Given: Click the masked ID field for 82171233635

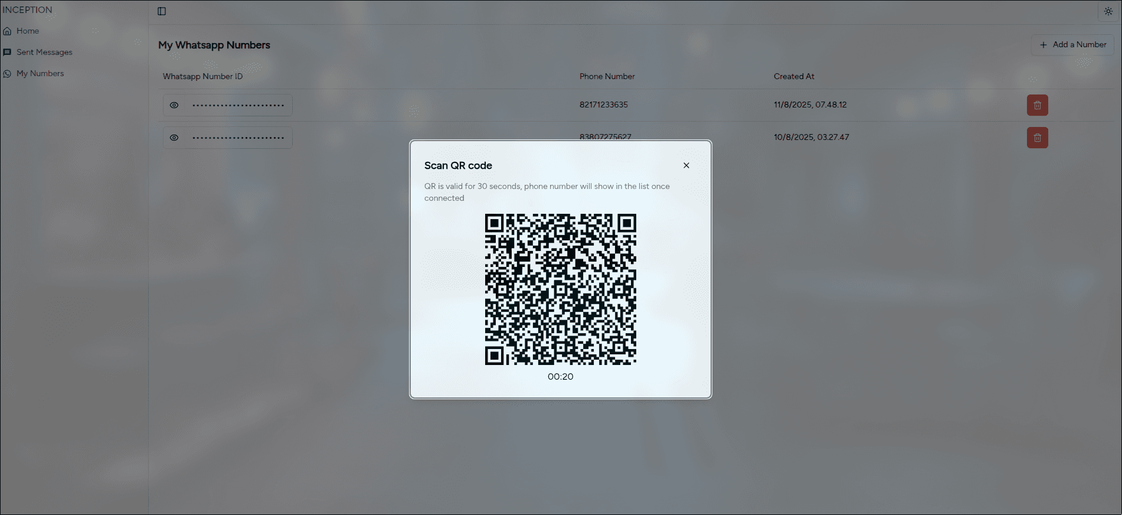Looking at the screenshot, I should 238,105.
